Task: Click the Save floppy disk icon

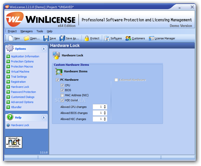Action: pyautogui.click(x=46, y=38)
